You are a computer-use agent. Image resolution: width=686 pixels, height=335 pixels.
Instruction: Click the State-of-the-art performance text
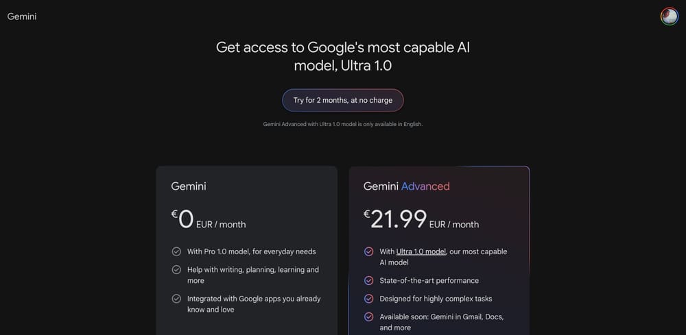coord(429,281)
